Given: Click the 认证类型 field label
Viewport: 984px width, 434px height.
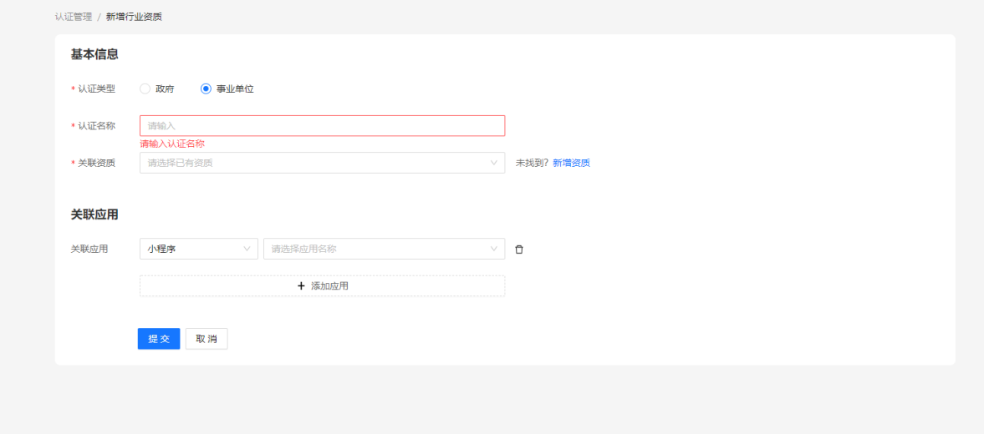Looking at the screenshot, I should pos(97,89).
